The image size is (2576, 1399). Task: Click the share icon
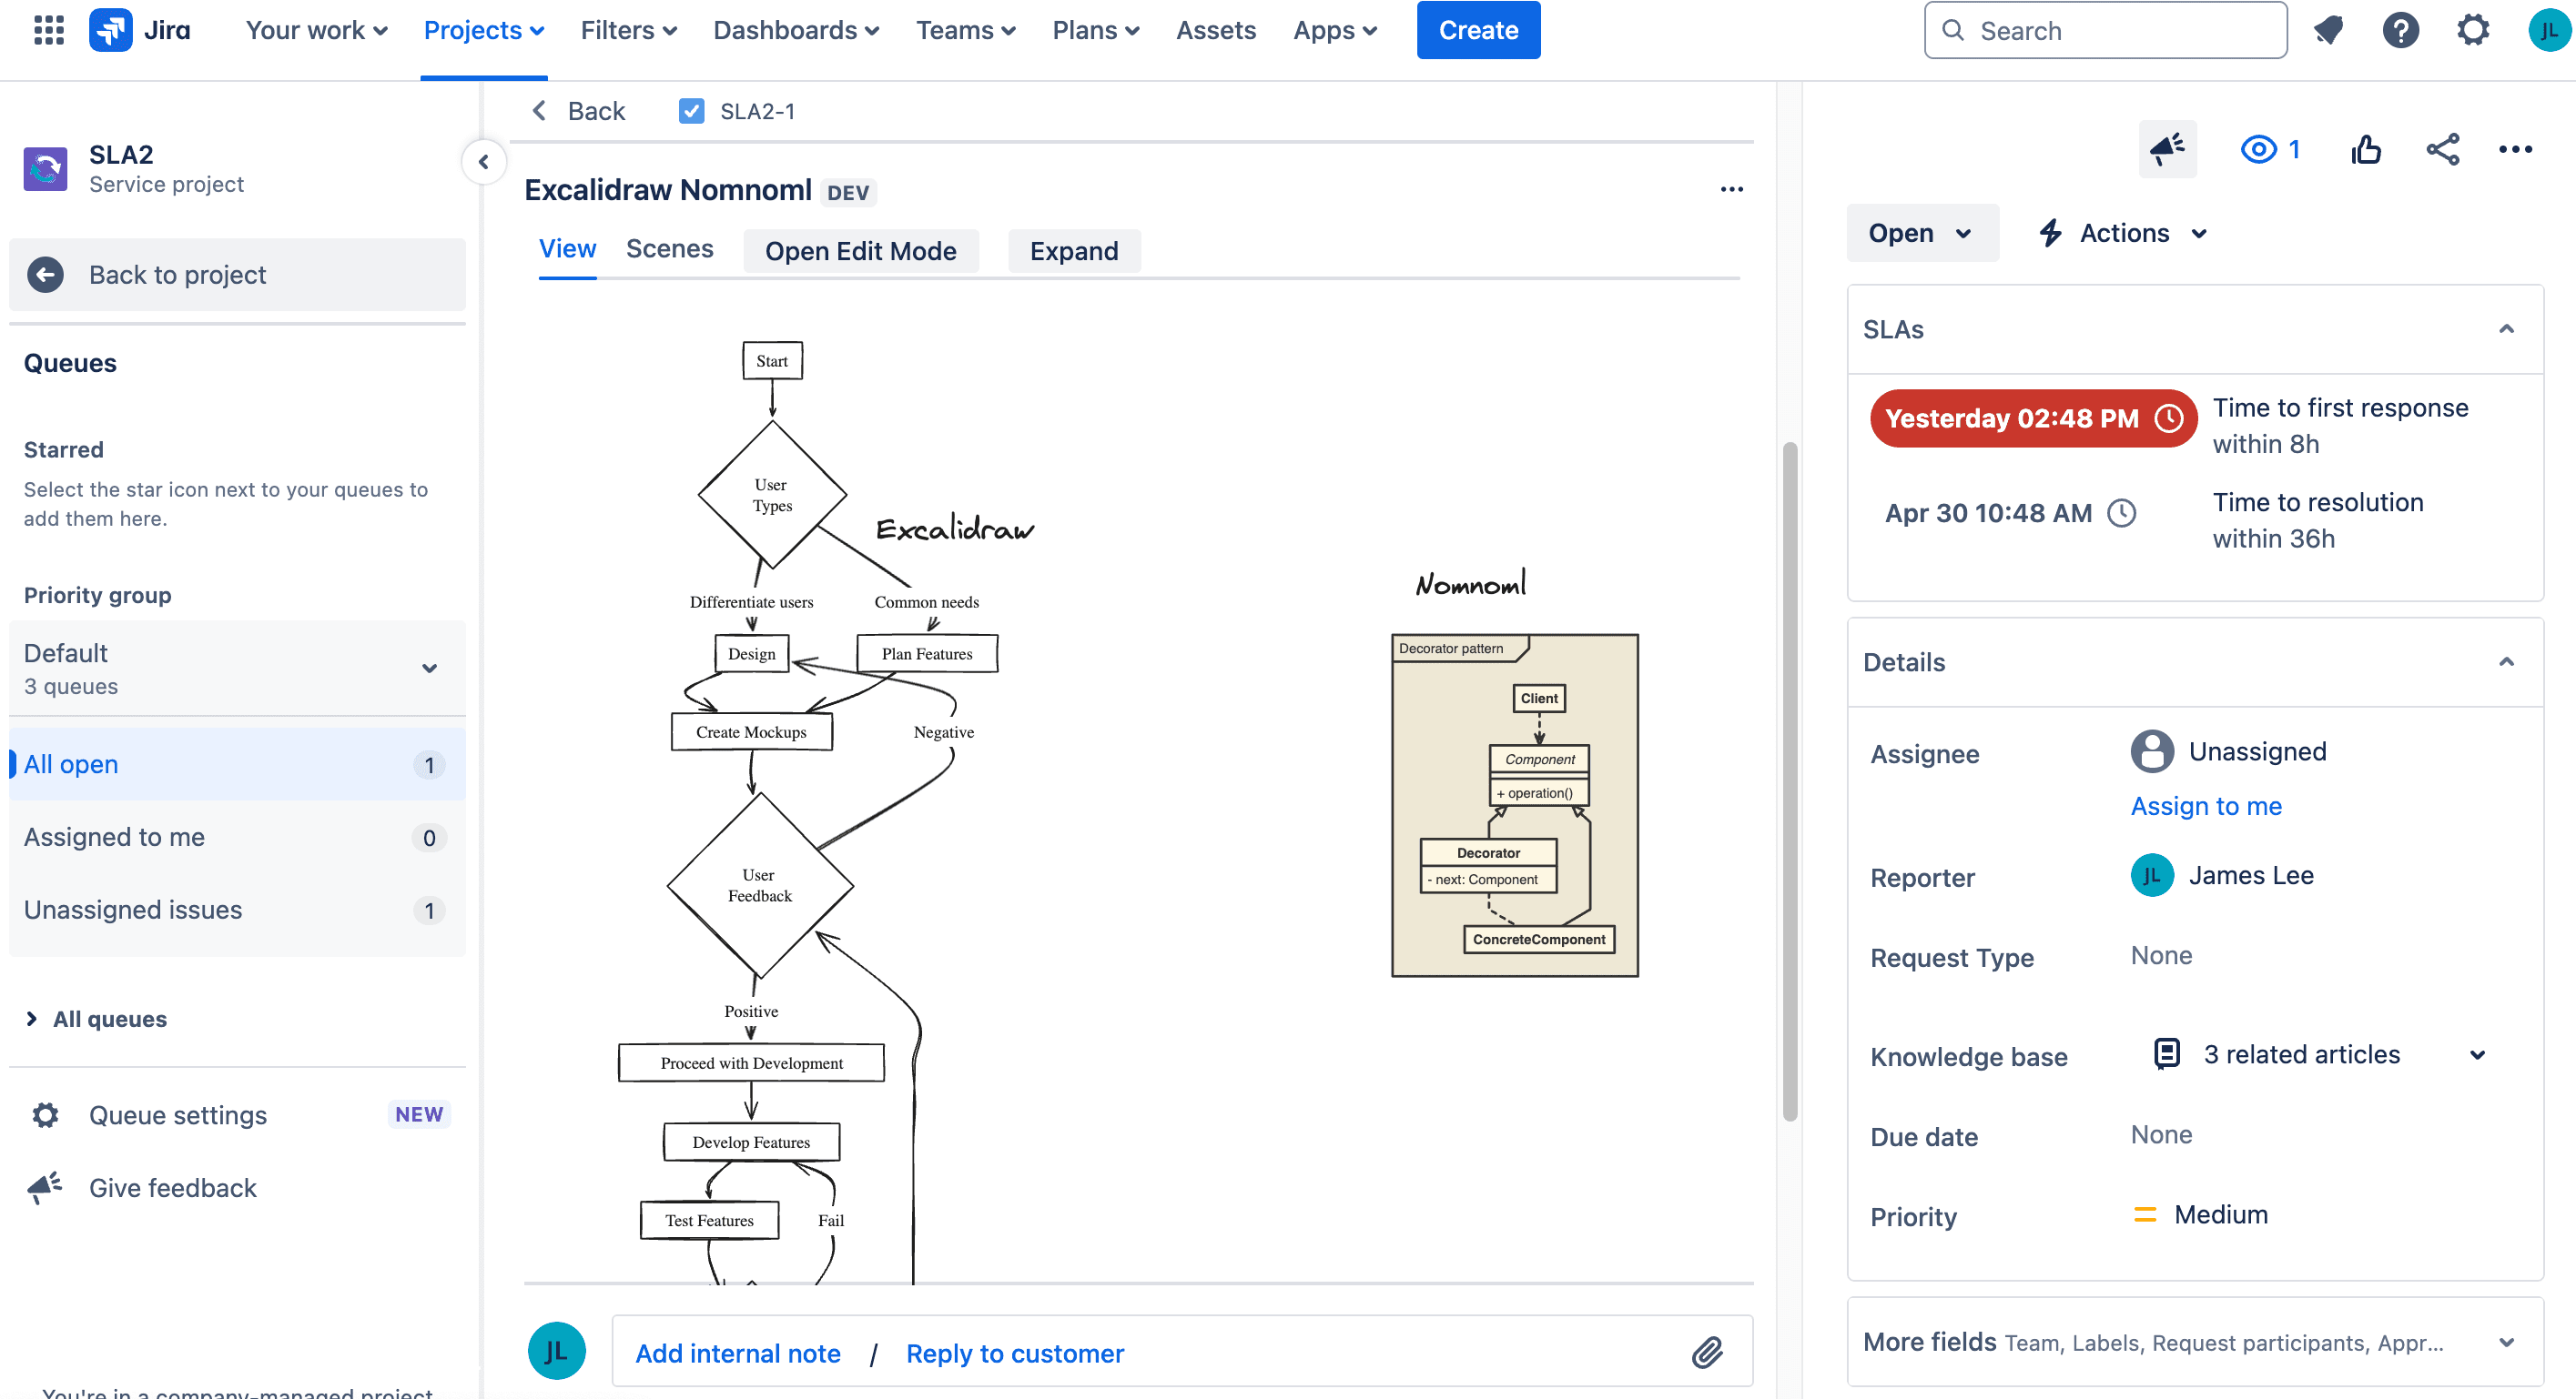tap(2443, 149)
